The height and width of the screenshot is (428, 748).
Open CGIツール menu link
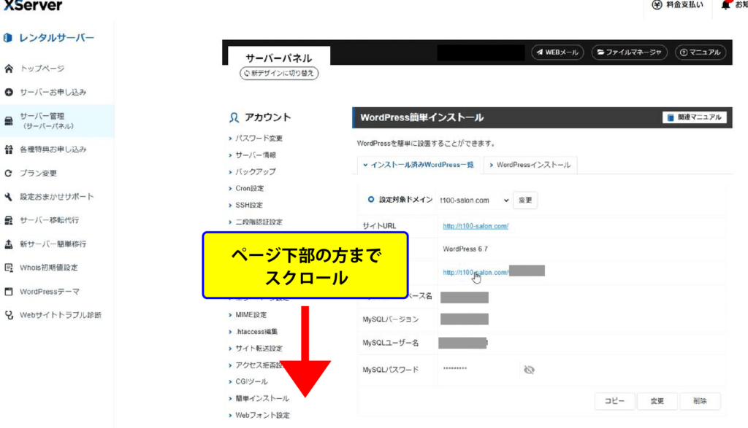click(x=251, y=382)
